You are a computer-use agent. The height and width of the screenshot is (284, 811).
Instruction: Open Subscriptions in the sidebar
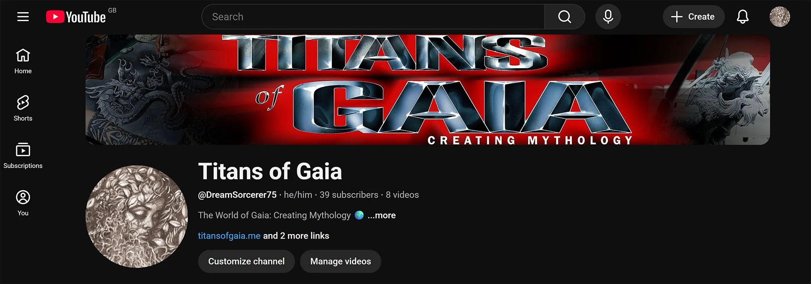(23, 156)
